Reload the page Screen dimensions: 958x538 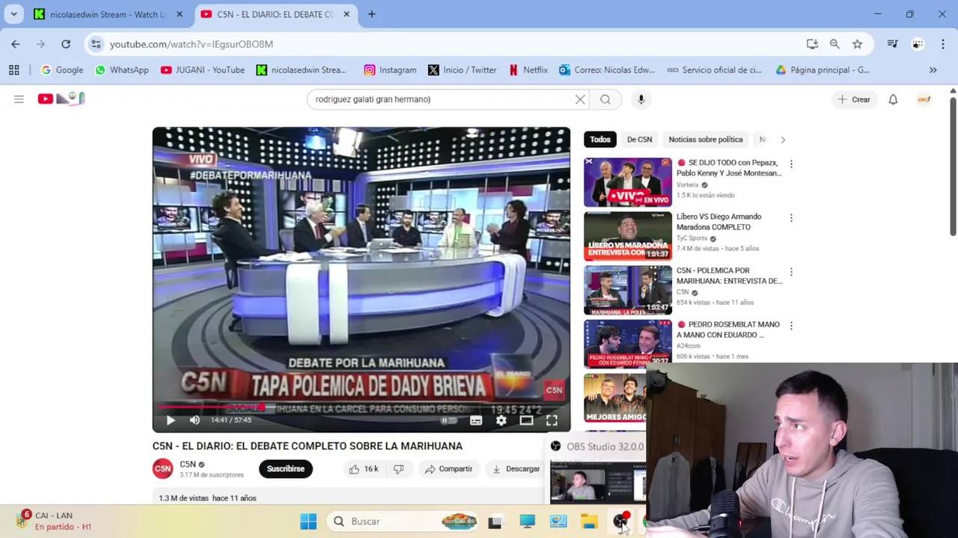[x=66, y=44]
